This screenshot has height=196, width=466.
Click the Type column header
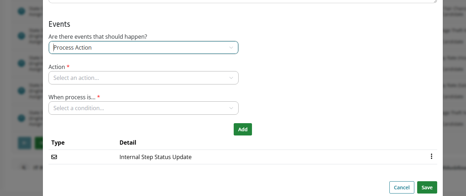pyautogui.click(x=58, y=143)
